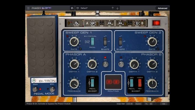Click Sweep Gen 2 sync button beside RATE
195x110 pixels.
pos(158,49)
